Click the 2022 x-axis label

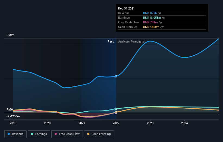coord(116,123)
